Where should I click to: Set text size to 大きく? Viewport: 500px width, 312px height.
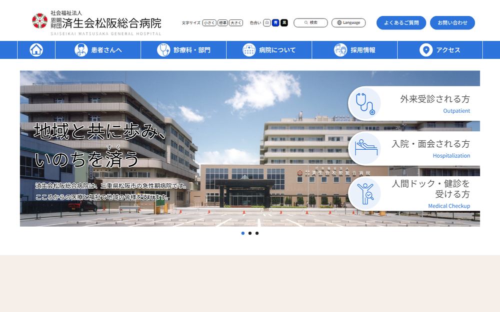(236, 23)
